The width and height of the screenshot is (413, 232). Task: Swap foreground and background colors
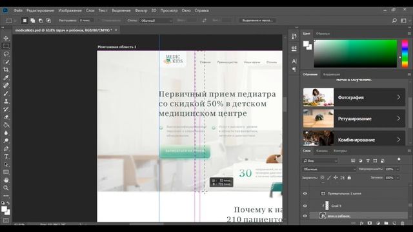click(8, 203)
